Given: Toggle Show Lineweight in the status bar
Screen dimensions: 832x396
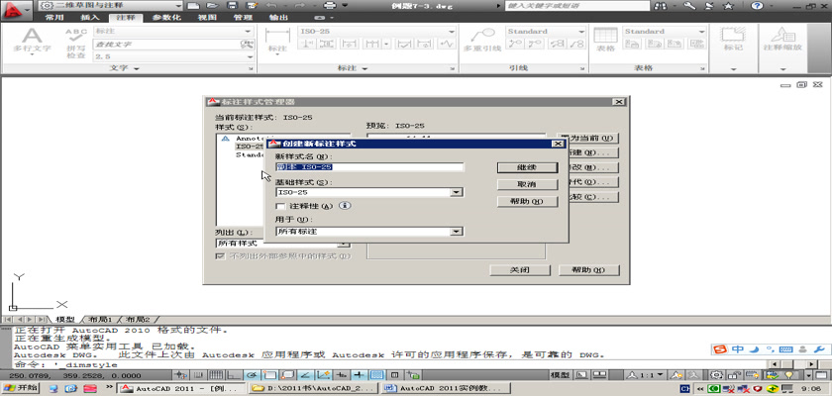Looking at the screenshot, I should tap(360, 375).
